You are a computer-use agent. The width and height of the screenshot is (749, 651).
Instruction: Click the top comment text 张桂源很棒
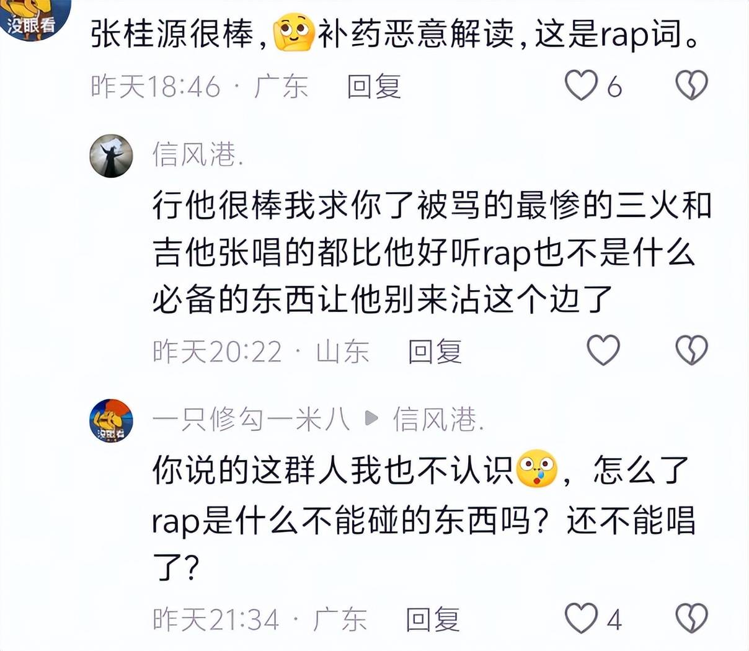[172, 35]
